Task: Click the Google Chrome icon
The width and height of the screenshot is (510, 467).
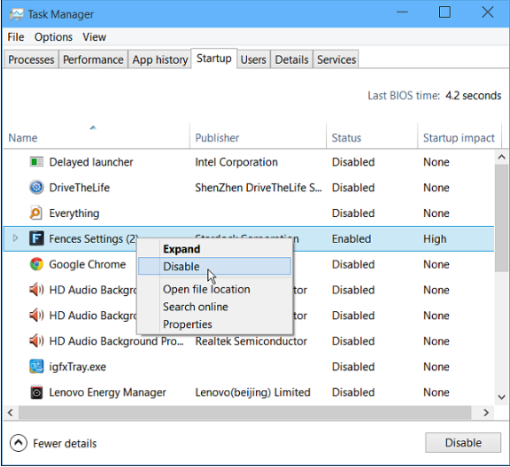Action: tap(36, 264)
